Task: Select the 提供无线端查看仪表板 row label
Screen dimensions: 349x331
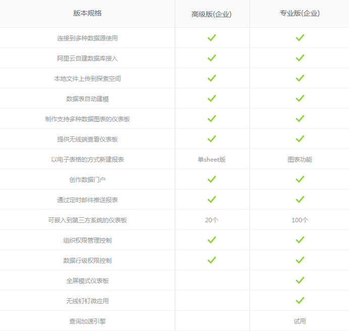Action: coord(87,139)
